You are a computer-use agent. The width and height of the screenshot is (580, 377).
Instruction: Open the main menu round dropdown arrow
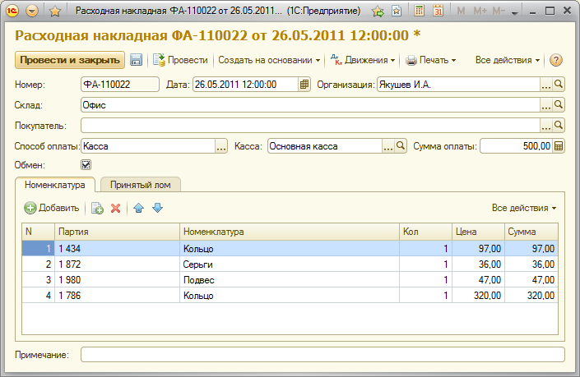(x=32, y=11)
